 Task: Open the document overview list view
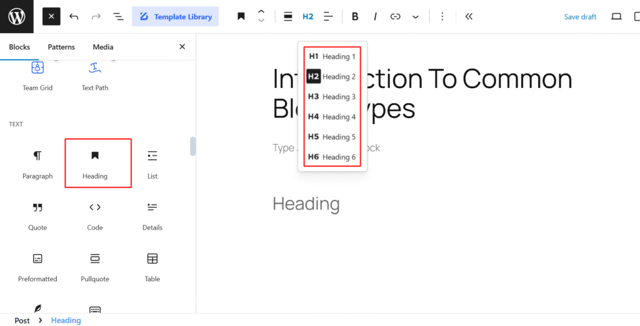pyautogui.click(x=118, y=17)
